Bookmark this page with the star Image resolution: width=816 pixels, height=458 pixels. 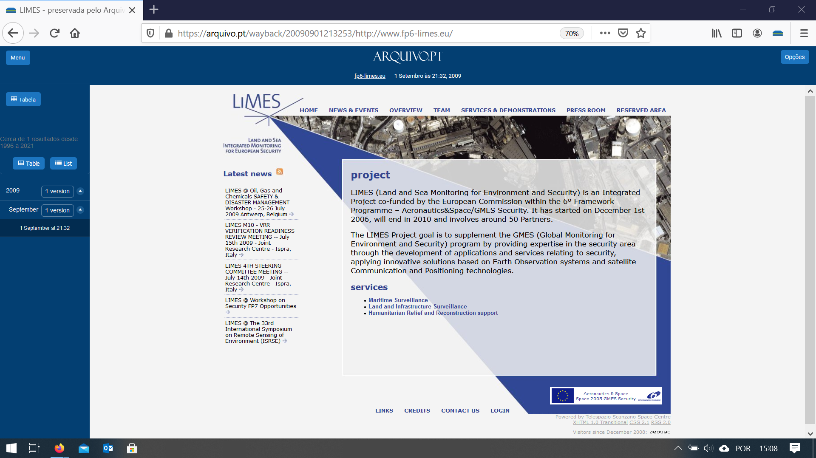pyautogui.click(x=641, y=33)
